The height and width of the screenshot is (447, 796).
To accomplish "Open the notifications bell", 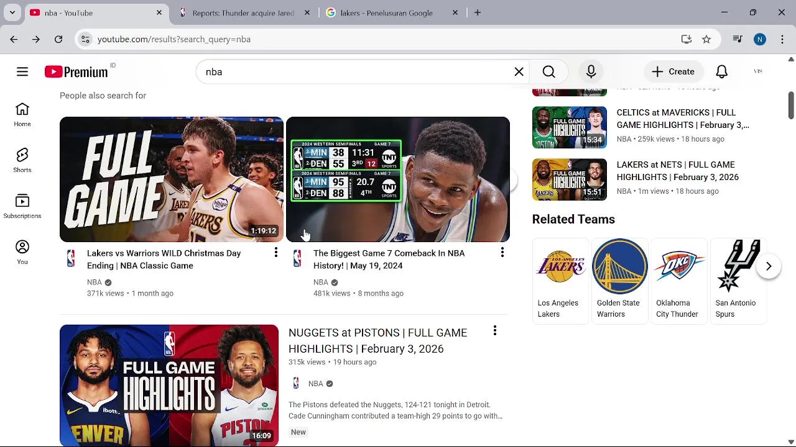I will tap(721, 72).
